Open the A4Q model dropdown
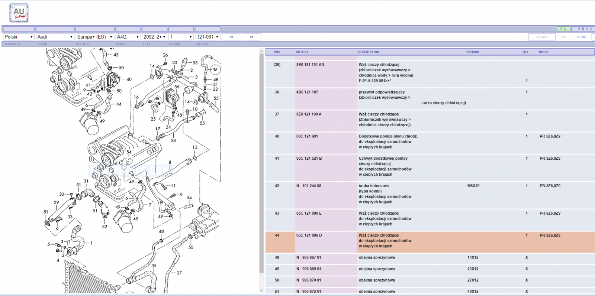The width and height of the screenshot is (595, 296). (128, 37)
